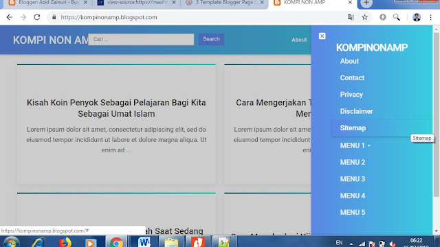Viewport: 440px width, 247px height.
Task: Expand the MENU 1 dropdown
Action: 355,145
